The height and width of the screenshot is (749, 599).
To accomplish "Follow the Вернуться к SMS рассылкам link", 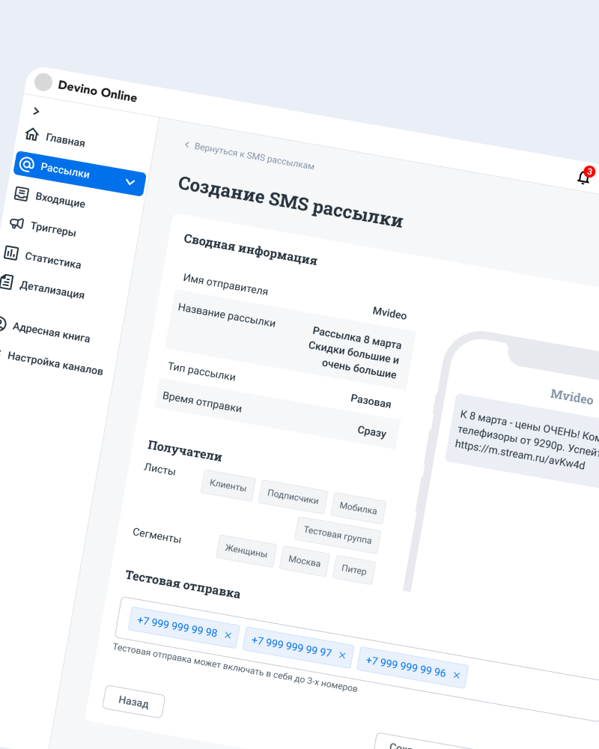I will (254, 157).
